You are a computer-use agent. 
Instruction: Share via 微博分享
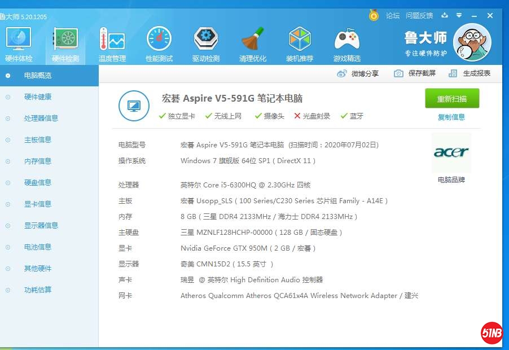pos(358,73)
